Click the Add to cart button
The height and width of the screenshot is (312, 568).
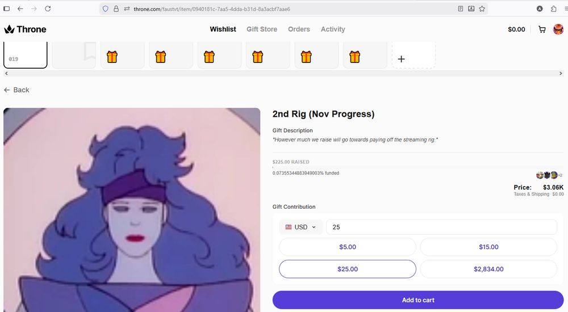[x=418, y=300]
